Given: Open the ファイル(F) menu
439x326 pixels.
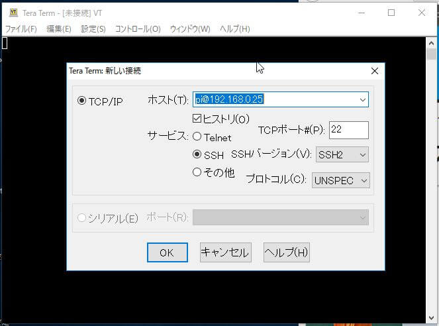Looking at the screenshot, I should [21, 29].
